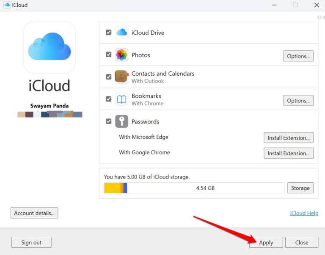This screenshot has height=255, width=325.
Task: Install Extension for Google Chrome
Action: point(288,153)
